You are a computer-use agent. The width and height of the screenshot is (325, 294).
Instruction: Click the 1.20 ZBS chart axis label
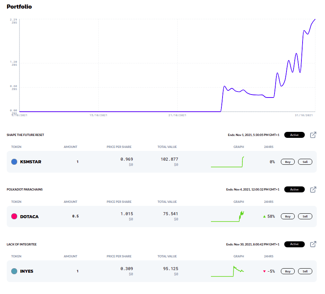[x=13, y=64]
